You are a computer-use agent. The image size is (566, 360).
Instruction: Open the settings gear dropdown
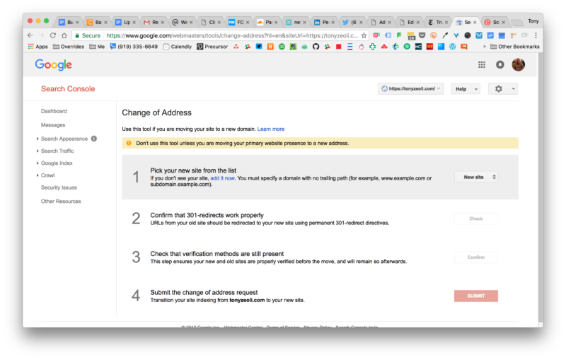click(502, 89)
